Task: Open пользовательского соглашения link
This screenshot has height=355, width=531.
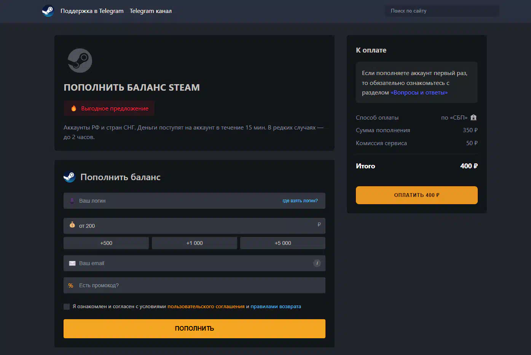Action: tap(206, 307)
